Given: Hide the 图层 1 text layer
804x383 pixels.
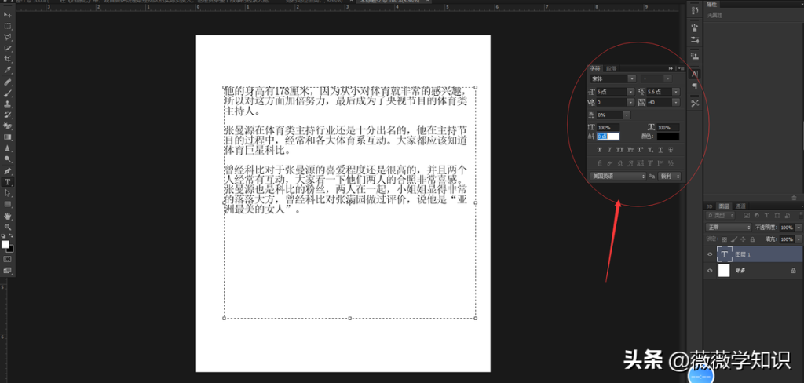Looking at the screenshot, I should click(710, 254).
